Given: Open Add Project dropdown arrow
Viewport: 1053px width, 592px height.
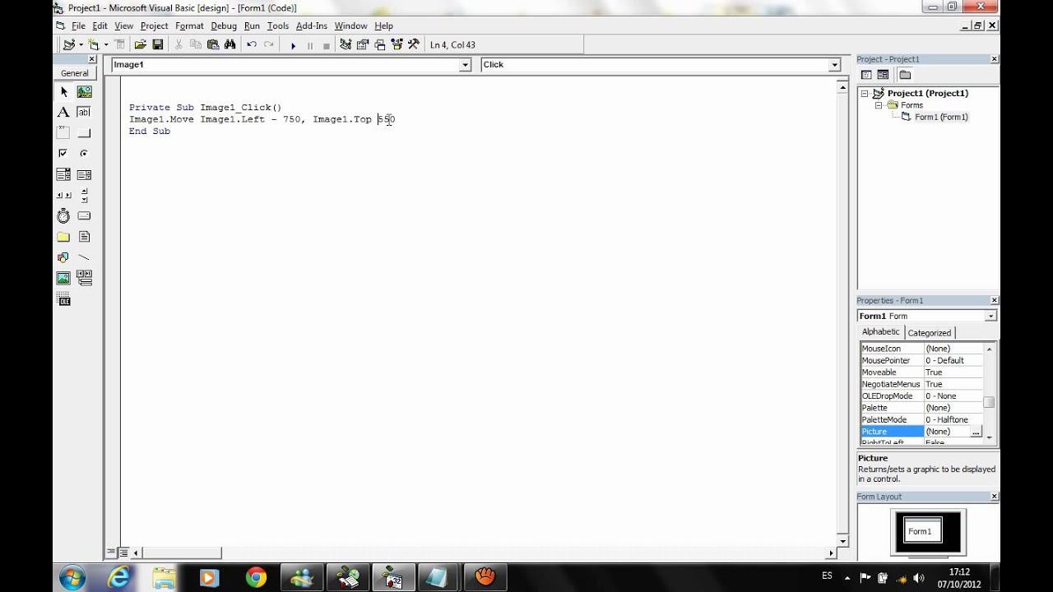Looking at the screenshot, I should tap(81, 45).
